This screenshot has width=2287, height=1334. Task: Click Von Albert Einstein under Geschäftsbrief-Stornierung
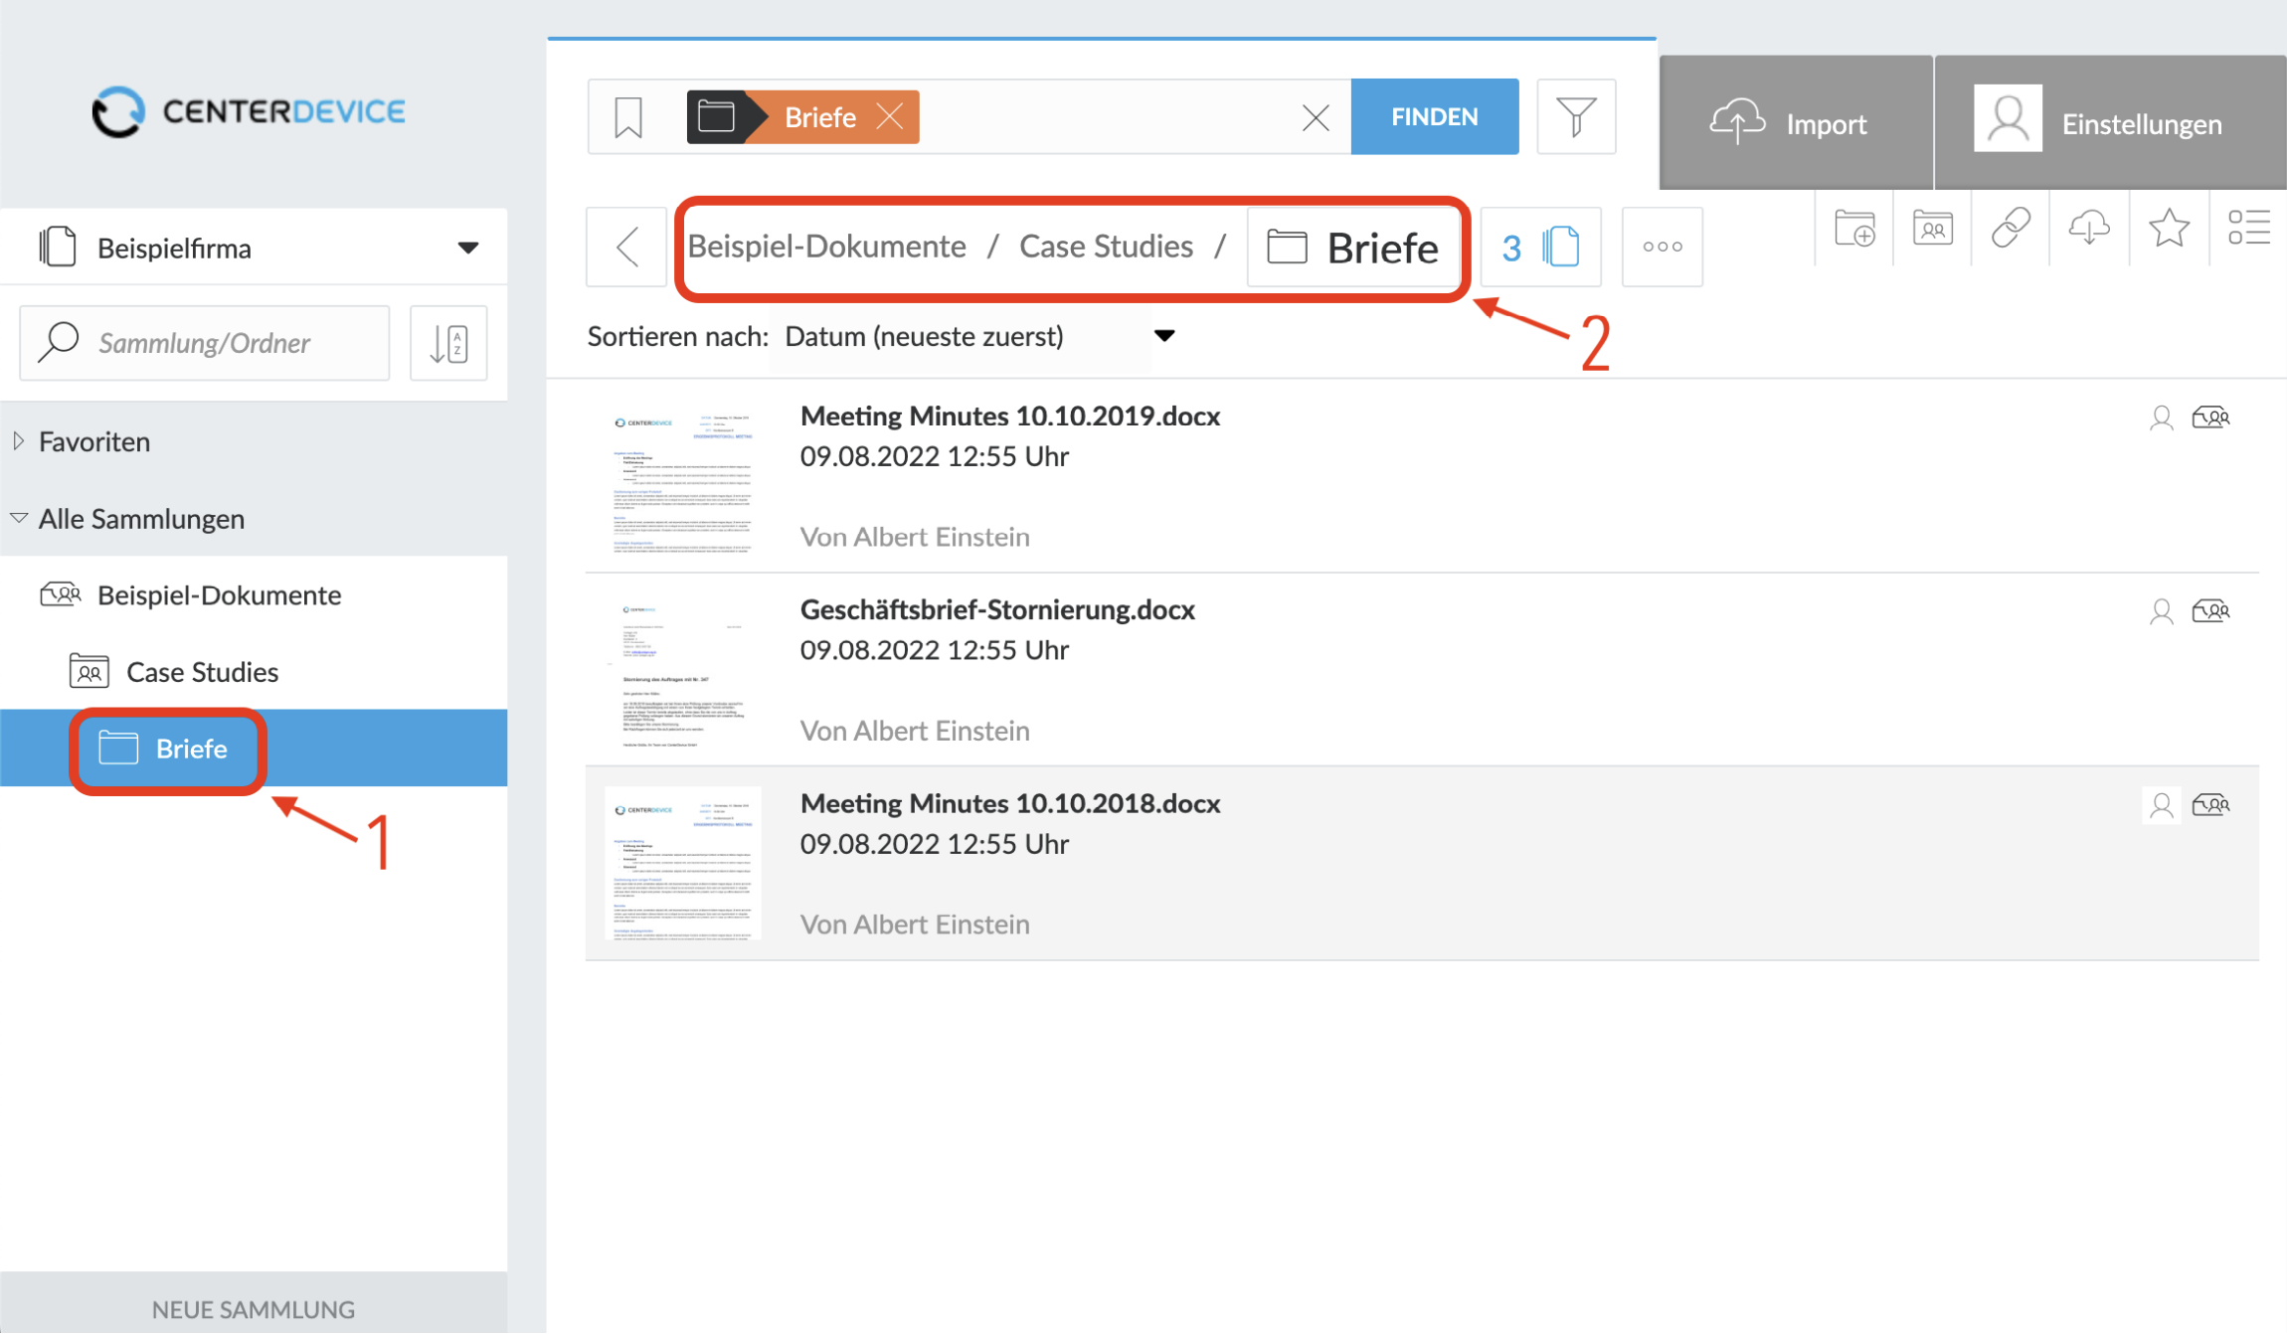(x=915, y=731)
